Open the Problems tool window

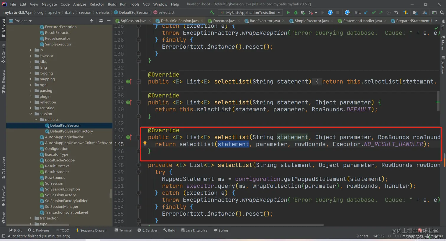(39, 230)
